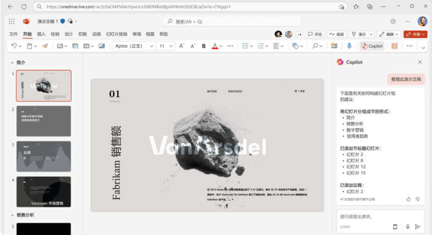Switch to the 动画 ribbon tab

point(97,34)
